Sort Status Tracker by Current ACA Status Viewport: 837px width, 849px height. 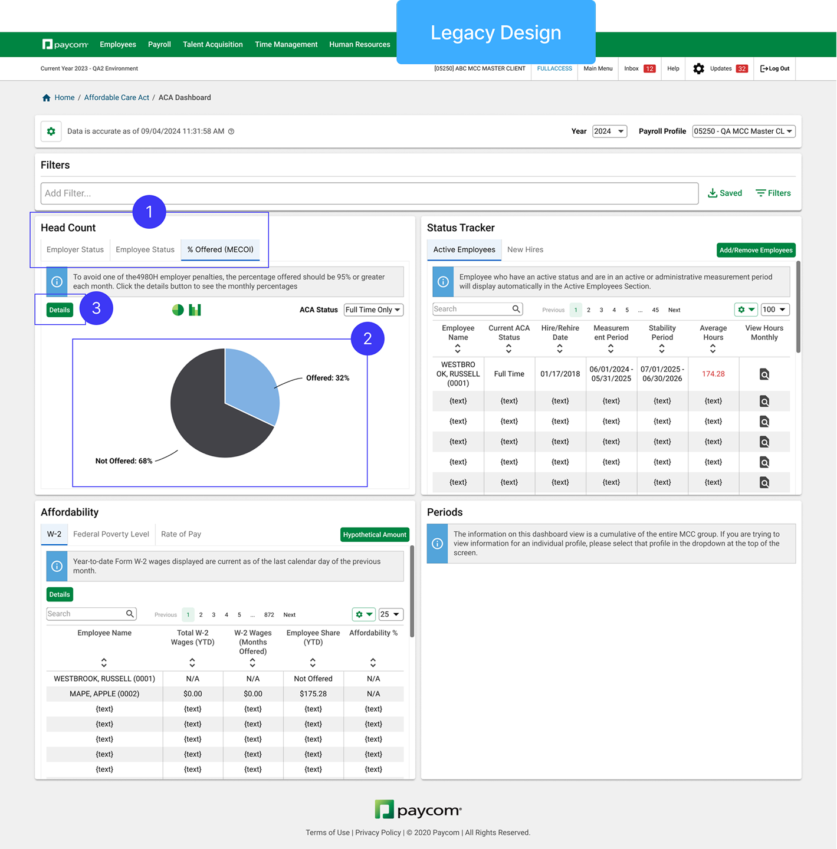coord(508,349)
